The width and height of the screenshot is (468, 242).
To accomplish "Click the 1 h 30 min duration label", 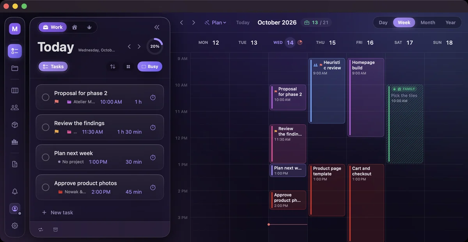I will tap(129, 132).
